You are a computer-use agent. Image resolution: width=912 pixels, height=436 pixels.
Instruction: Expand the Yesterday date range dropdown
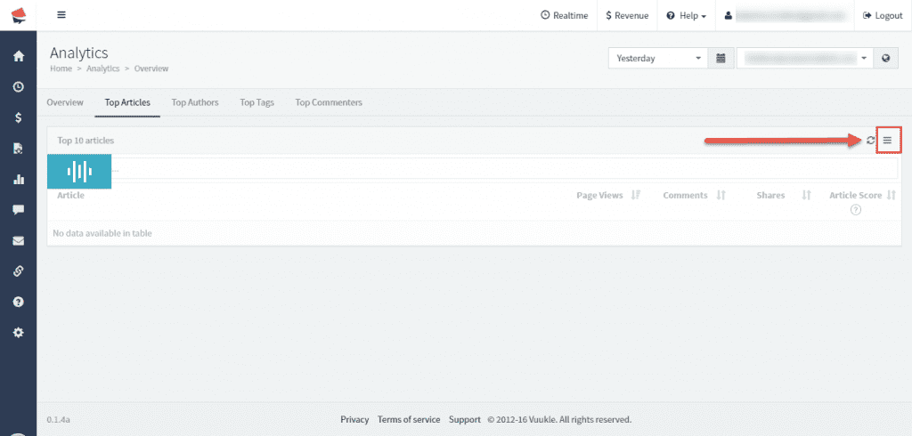[658, 59]
